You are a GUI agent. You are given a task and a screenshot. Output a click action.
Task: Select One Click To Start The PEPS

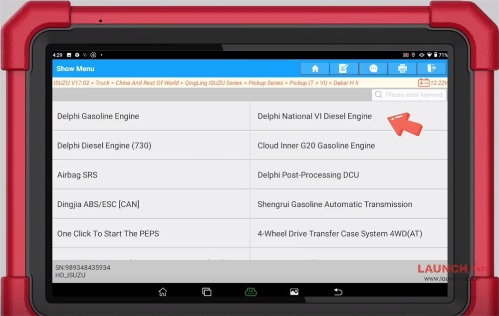[x=151, y=233]
